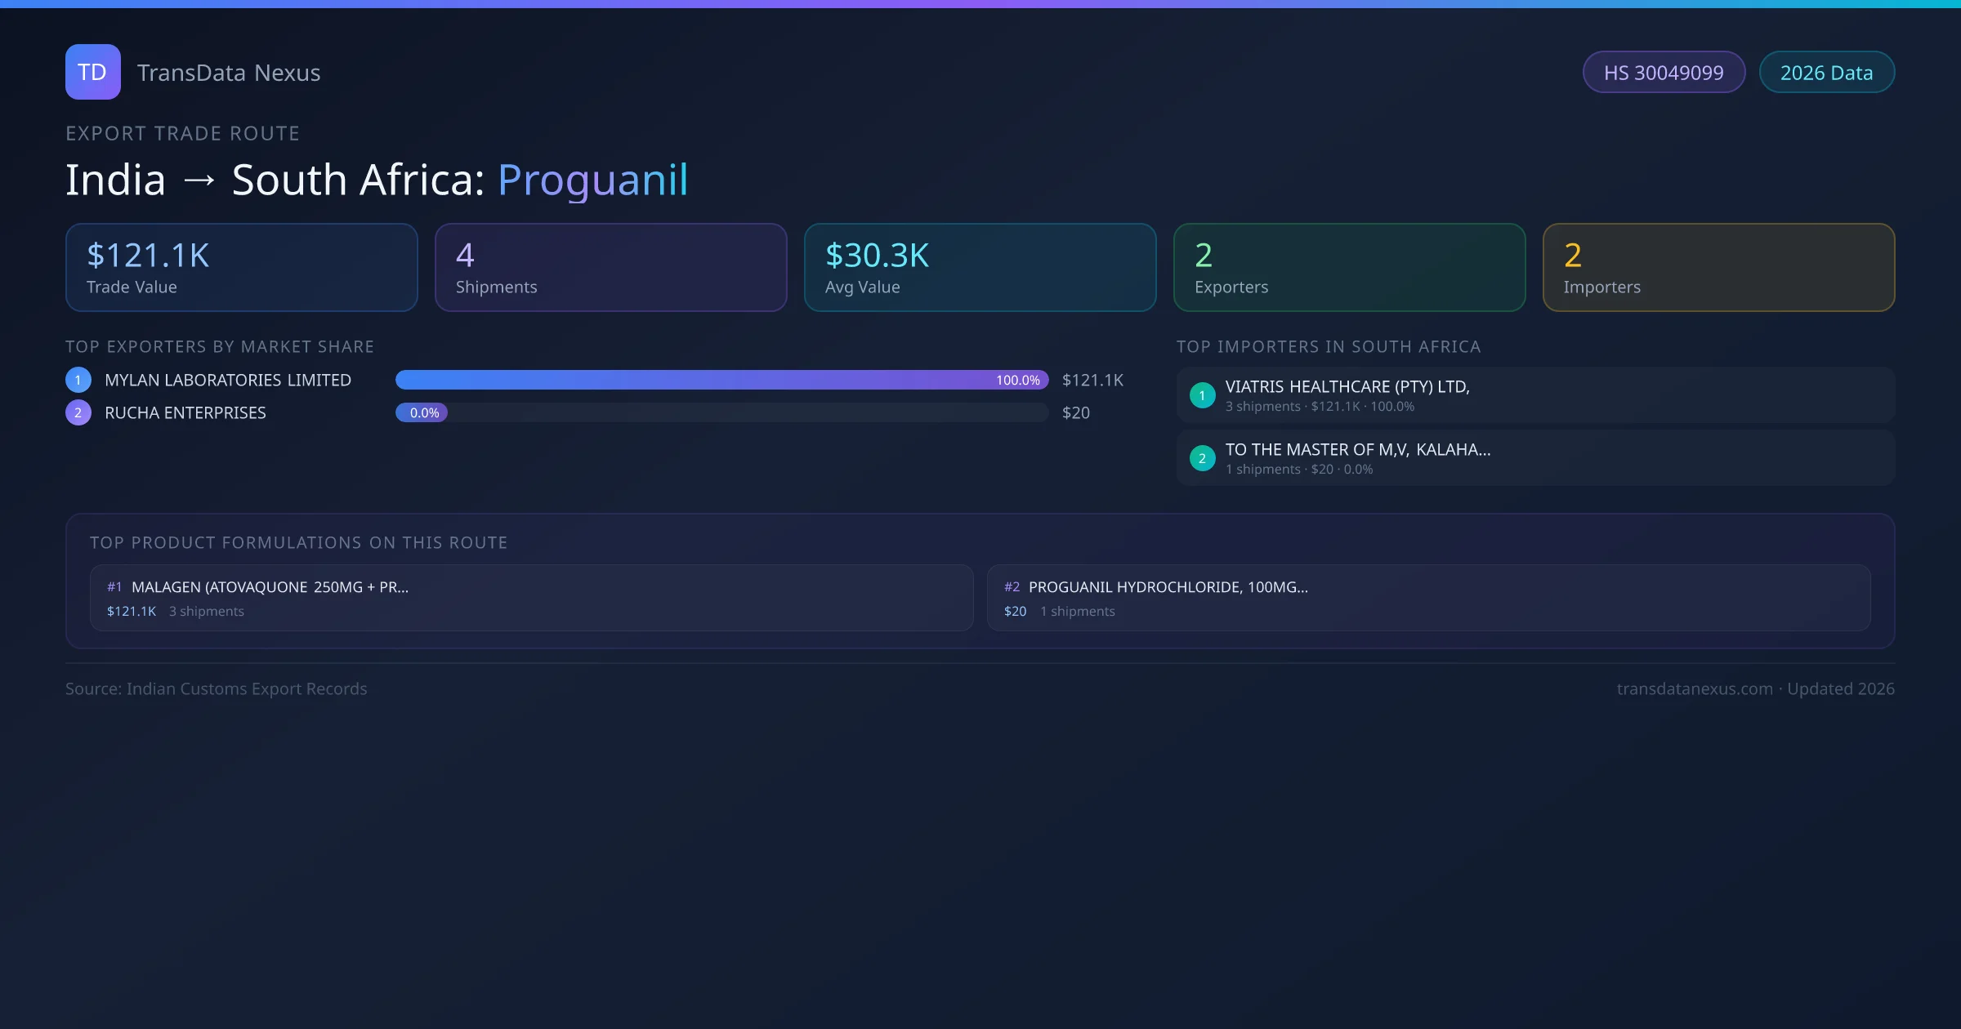Click the transdatanexus.com footer link

click(1694, 688)
